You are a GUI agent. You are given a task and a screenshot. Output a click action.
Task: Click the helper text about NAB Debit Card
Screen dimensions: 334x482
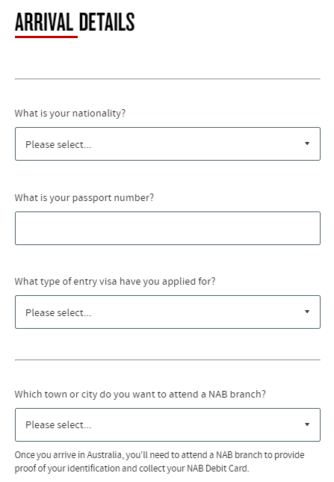pyautogui.click(x=159, y=461)
